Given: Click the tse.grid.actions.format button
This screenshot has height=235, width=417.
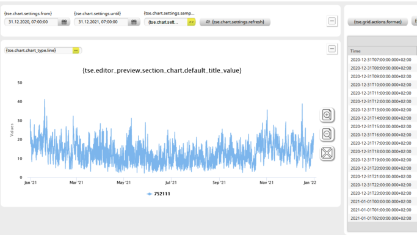Looking at the screenshot, I should click(x=378, y=22).
